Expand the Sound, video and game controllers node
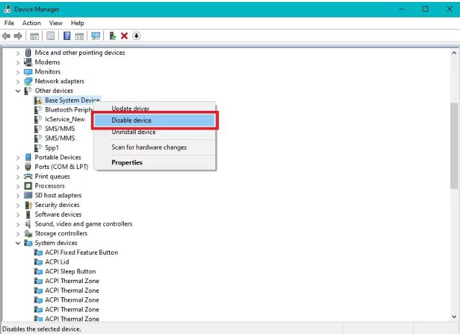Image resolution: width=460 pixels, height=334 pixels. pyautogui.click(x=18, y=224)
